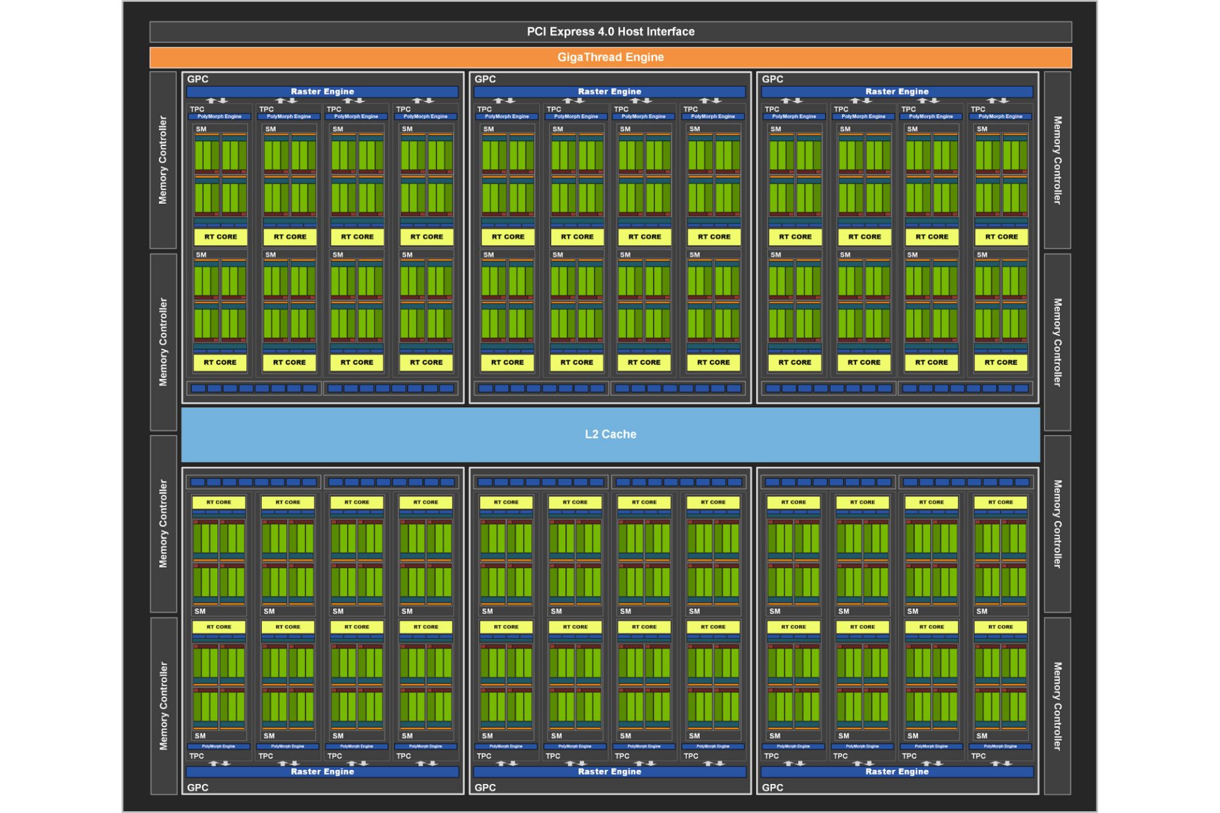The height and width of the screenshot is (813, 1220).
Task: Select the Raster Engine bar of the bottom-middle GPC
Action: [609, 772]
